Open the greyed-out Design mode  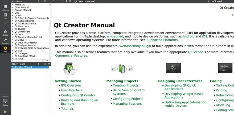pyautogui.click(x=5, y=24)
